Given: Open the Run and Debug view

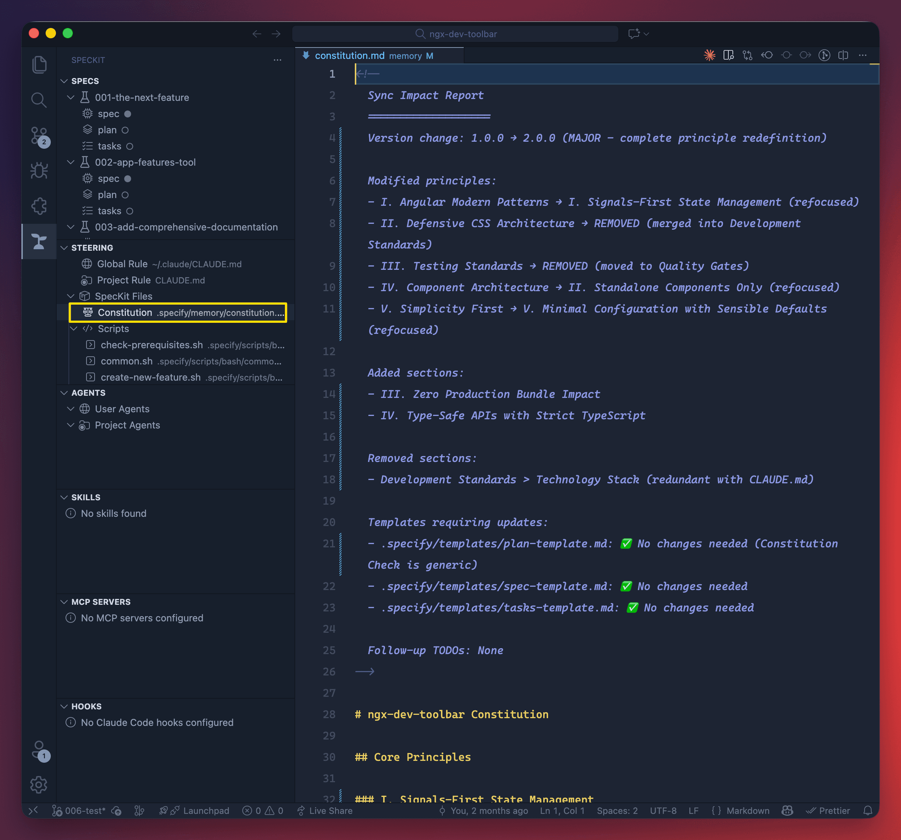Looking at the screenshot, I should point(39,171).
